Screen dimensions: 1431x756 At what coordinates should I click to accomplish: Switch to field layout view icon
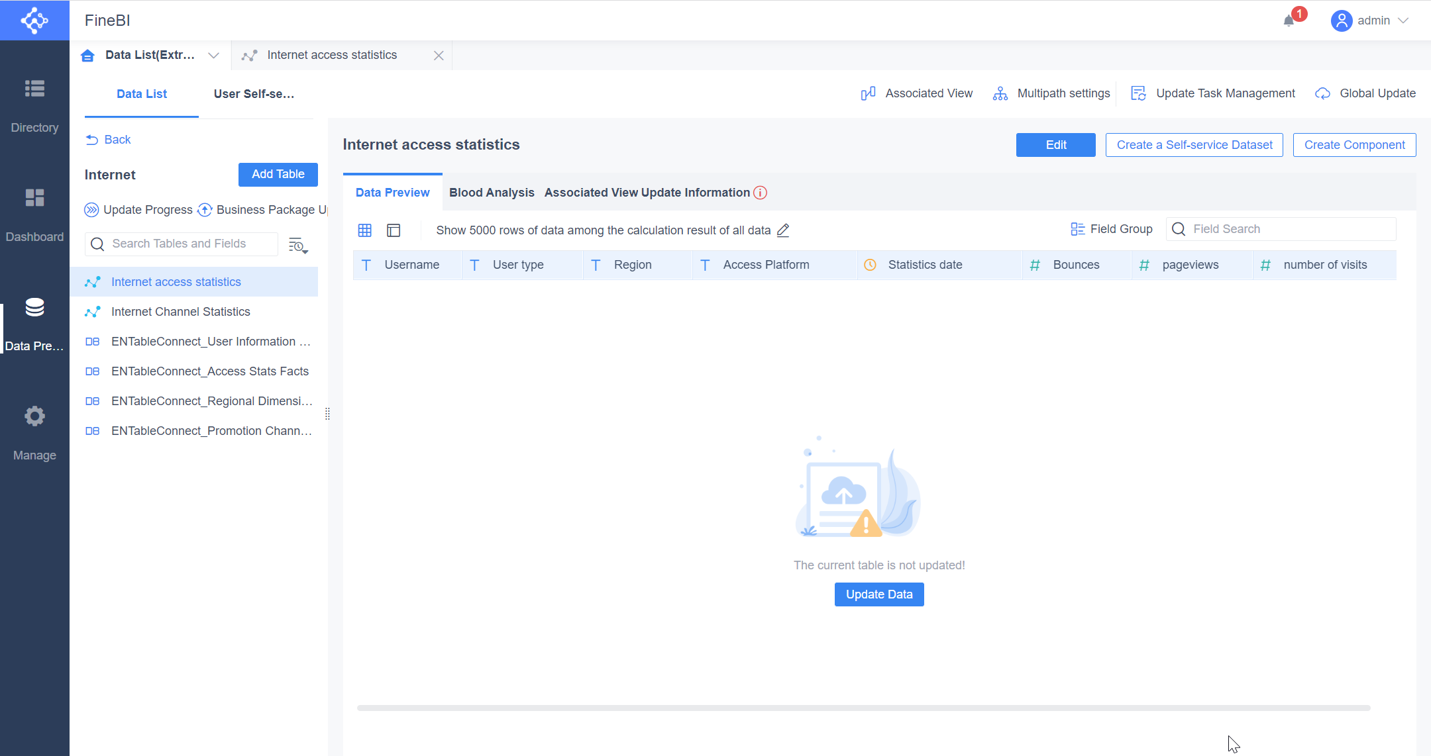(394, 230)
